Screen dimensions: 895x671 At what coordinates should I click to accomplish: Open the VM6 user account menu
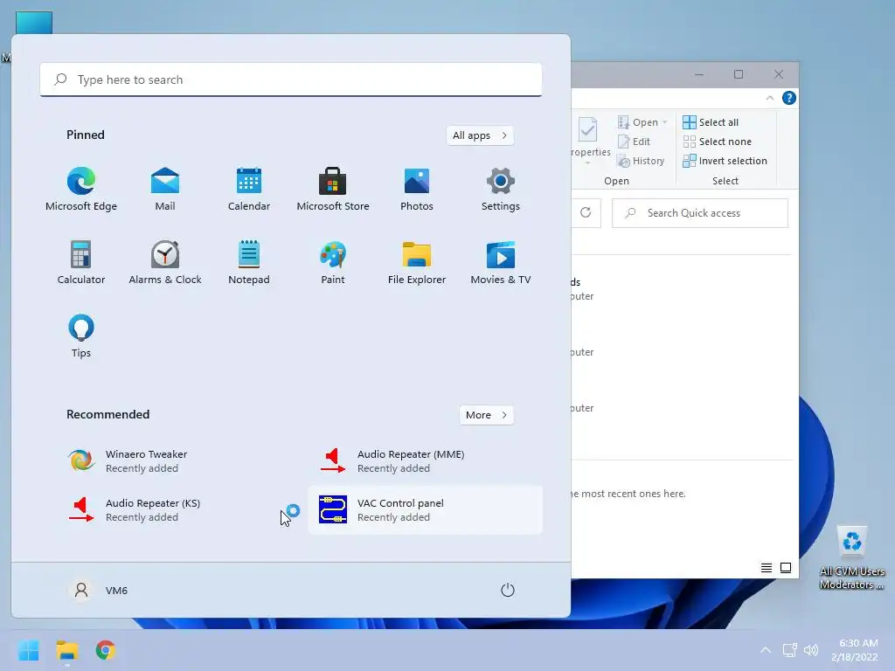point(98,590)
